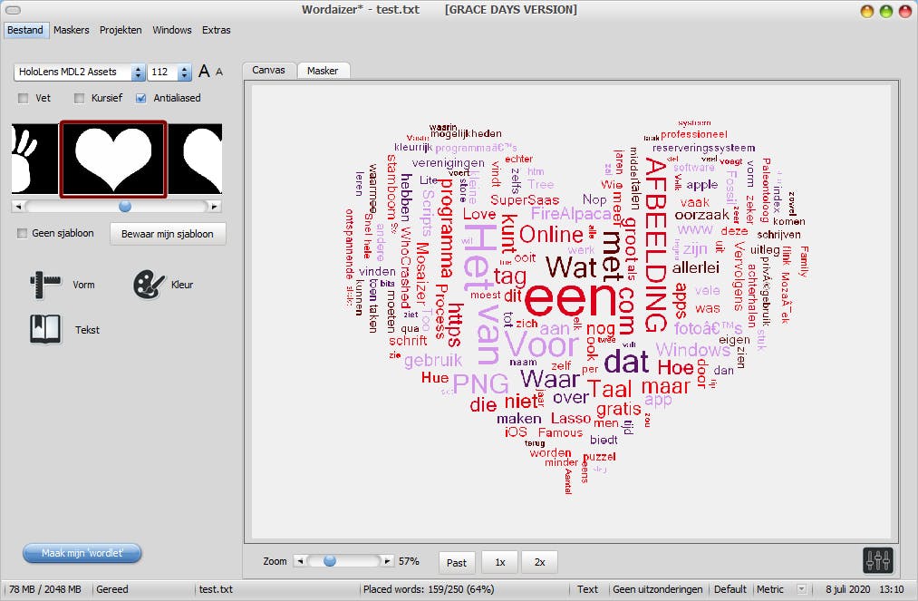Open the Tekst settings via the book icon
Screen dimensions: 918x601
pyautogui.click(x=43, y=329)
